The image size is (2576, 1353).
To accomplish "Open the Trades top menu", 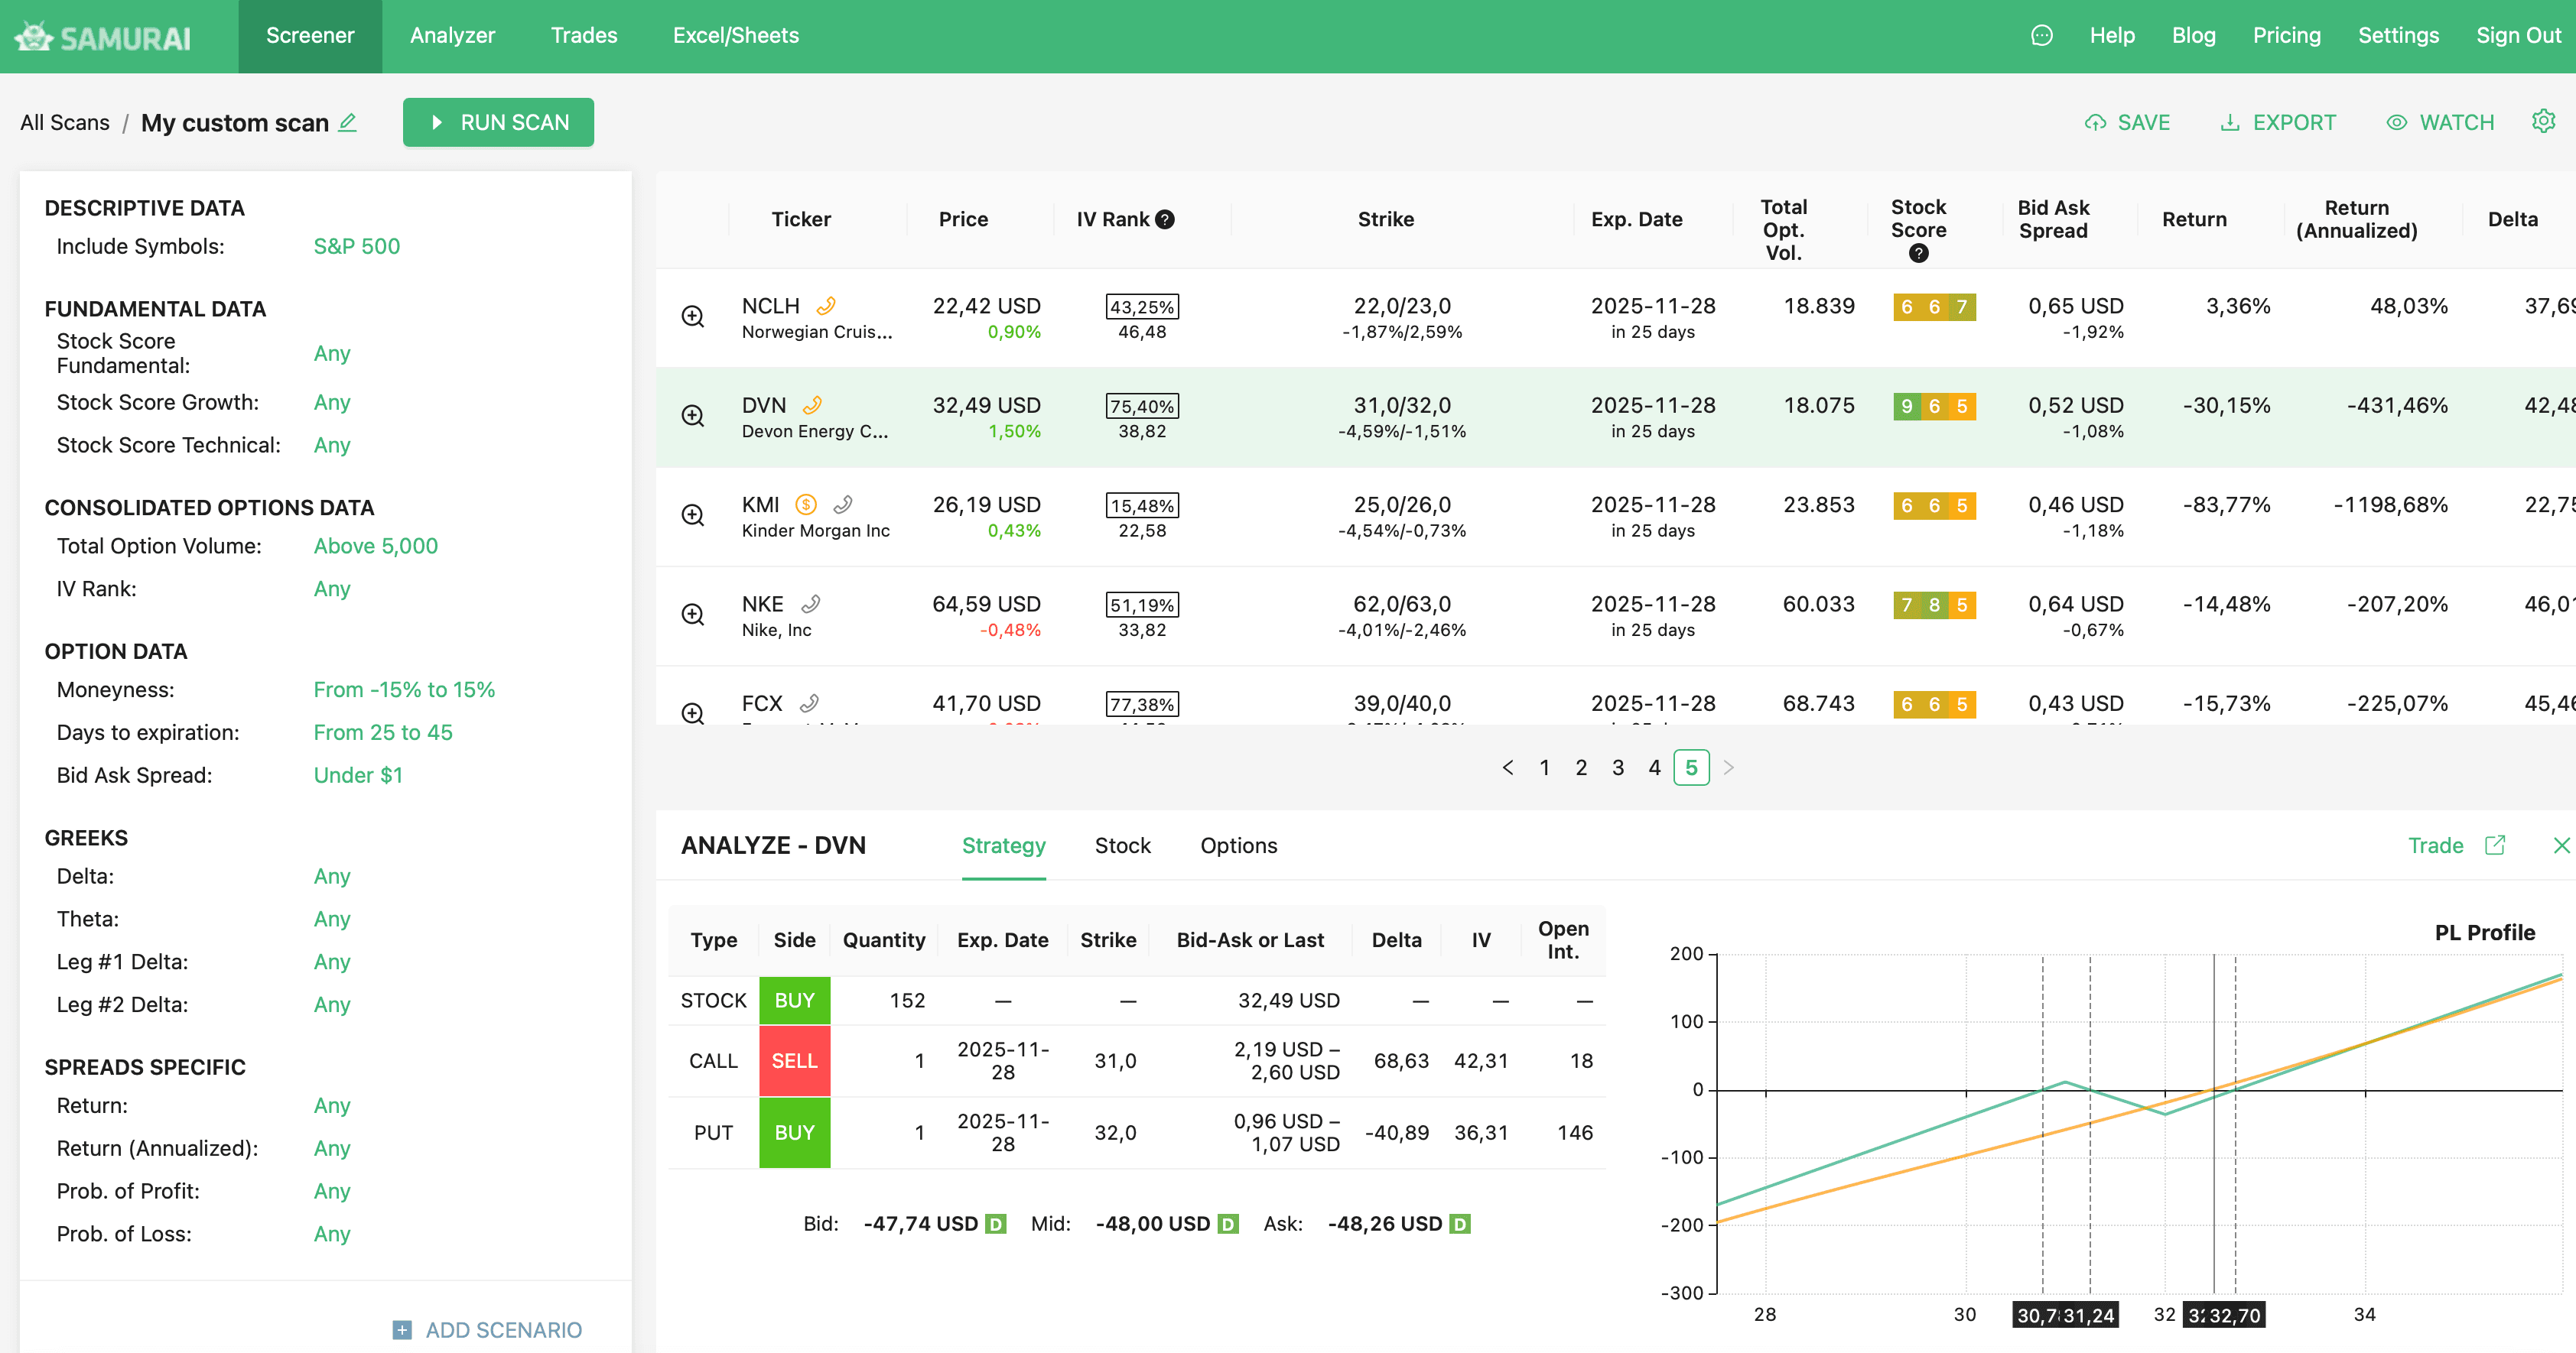I will point(584,36).
